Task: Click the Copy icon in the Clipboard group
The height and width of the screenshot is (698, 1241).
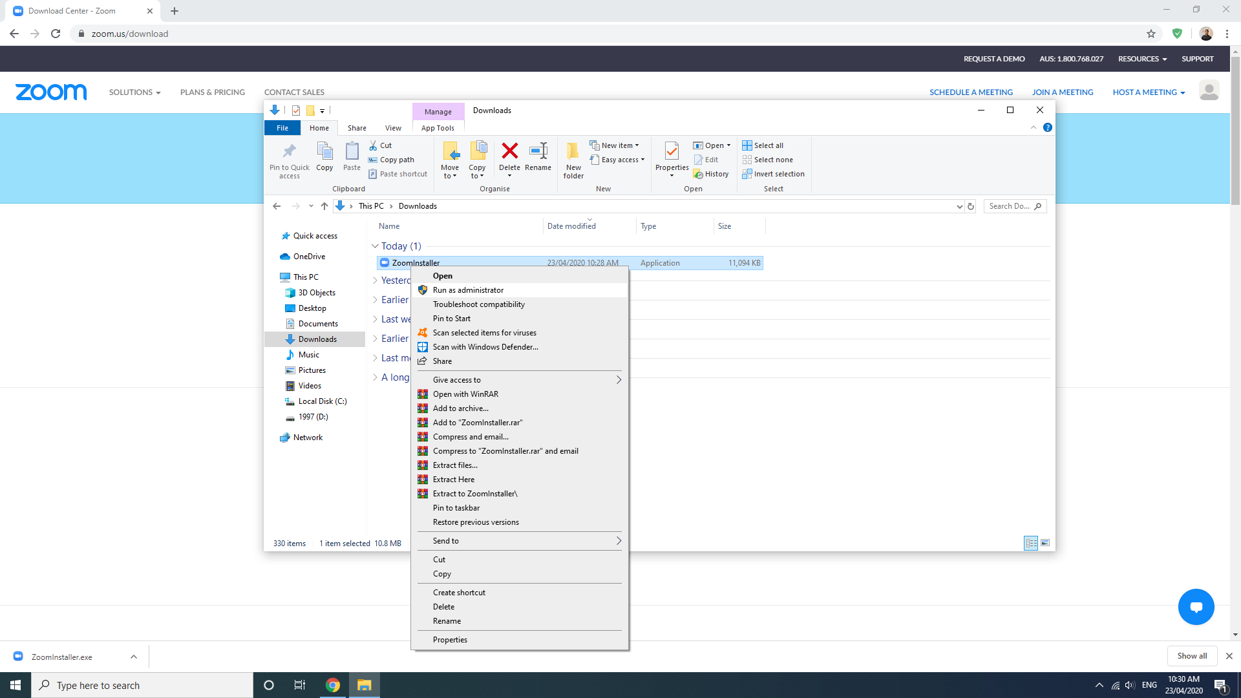Action: click(x=324, y=151)
